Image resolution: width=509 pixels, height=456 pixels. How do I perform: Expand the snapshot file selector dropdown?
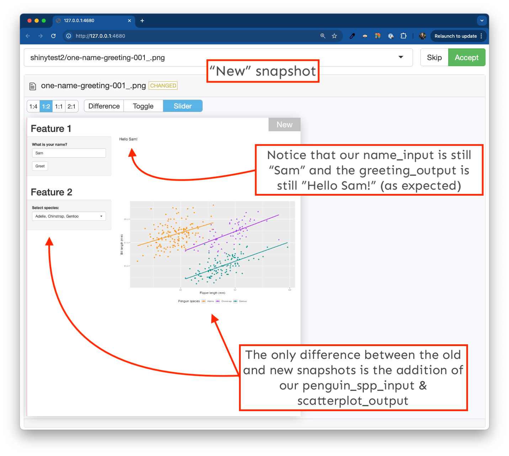pos(401,57)
